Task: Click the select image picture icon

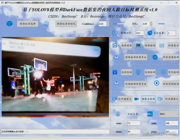Action: [x=115, y=45]
